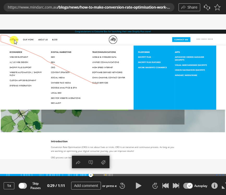Click the masked phone number in header

[205, 39]
